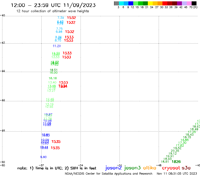Click the bright red legend swatch
This screenshot has width=200, height=176.
point(165,3)
